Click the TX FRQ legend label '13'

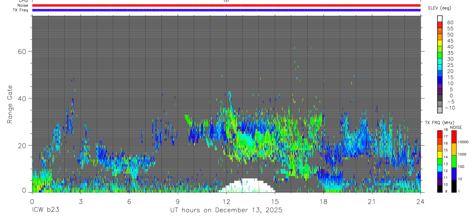click(x=446, y=164)
